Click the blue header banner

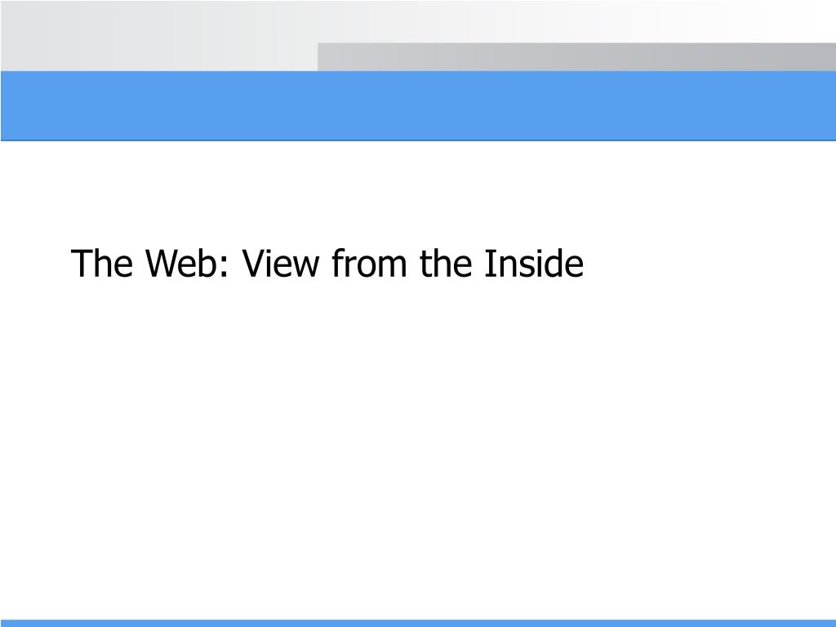point(418,105)
